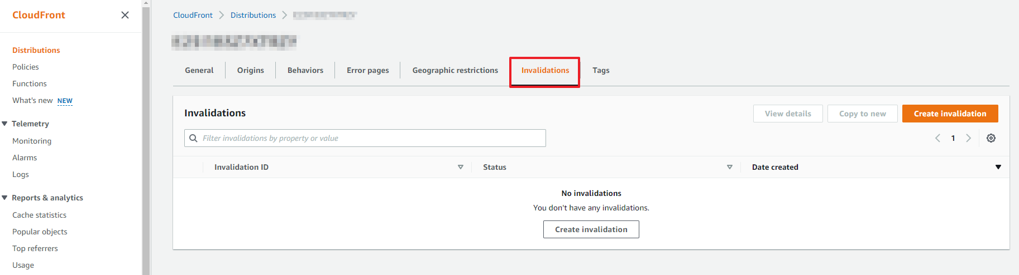Screen dimensions: 1019x275
Task: Open Functions in sidebar
Action: click(x=30, y=84)
